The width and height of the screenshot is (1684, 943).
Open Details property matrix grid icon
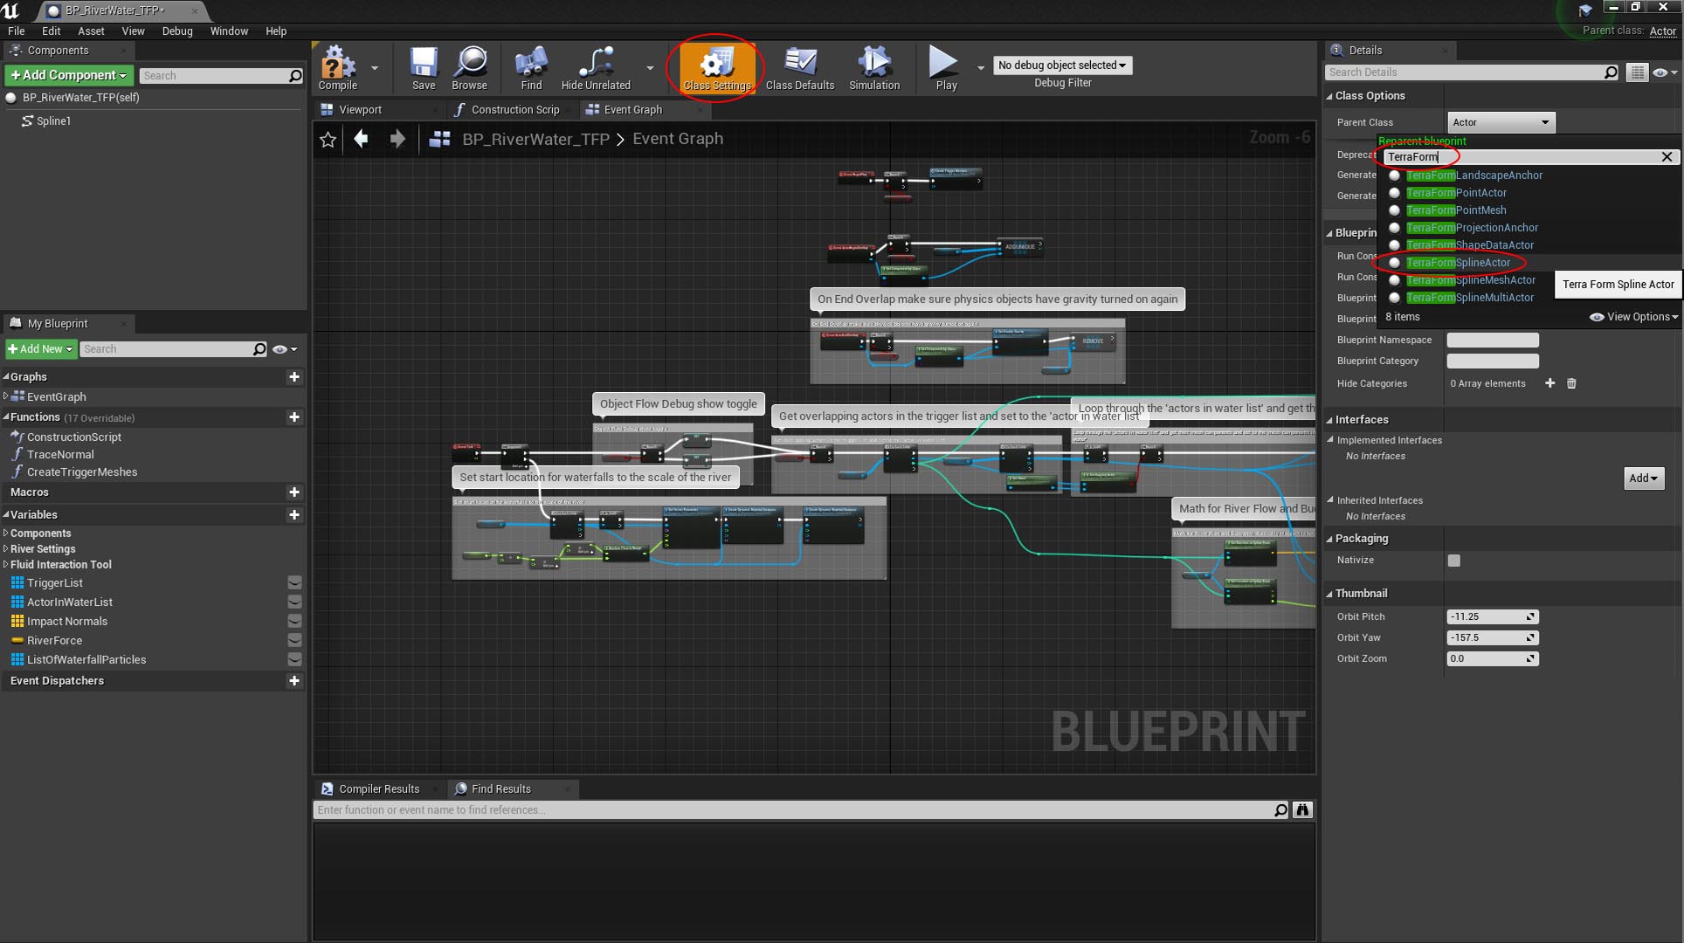coord(1637,72)
